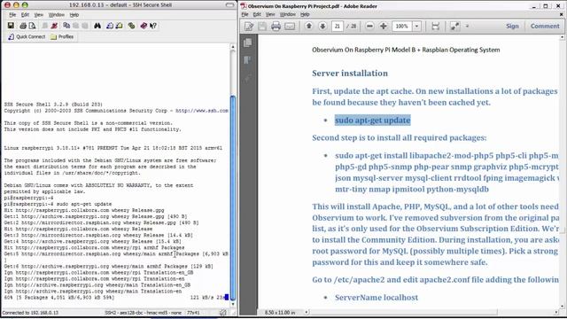Screen dimensions: 567x319
Task: Open the View menu in SSH Secure Shell
Action: click(39, 15)
